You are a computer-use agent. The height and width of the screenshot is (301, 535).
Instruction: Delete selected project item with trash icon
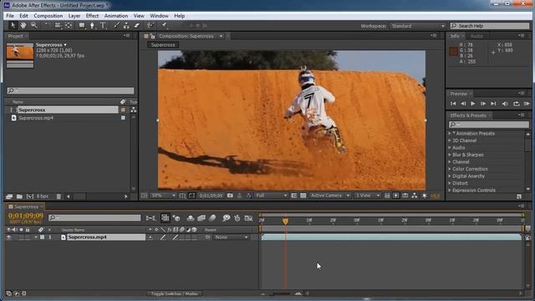(x=59, y=196)
